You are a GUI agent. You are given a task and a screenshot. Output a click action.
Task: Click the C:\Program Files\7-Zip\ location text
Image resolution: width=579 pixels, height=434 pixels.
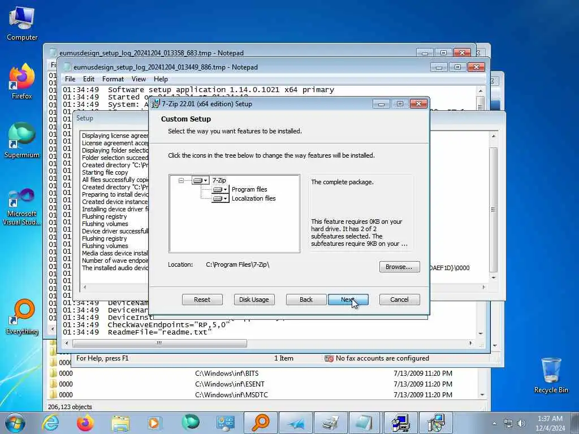pos(237,264)
